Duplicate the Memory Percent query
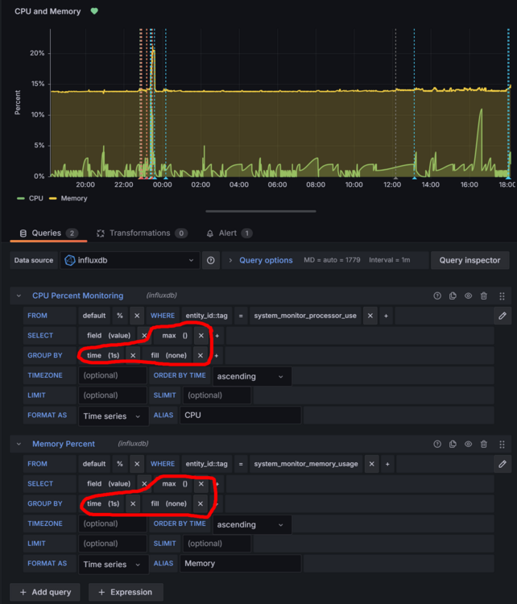Screen dimensions: 517x604 pyautogui.click(x=453, y=444)
